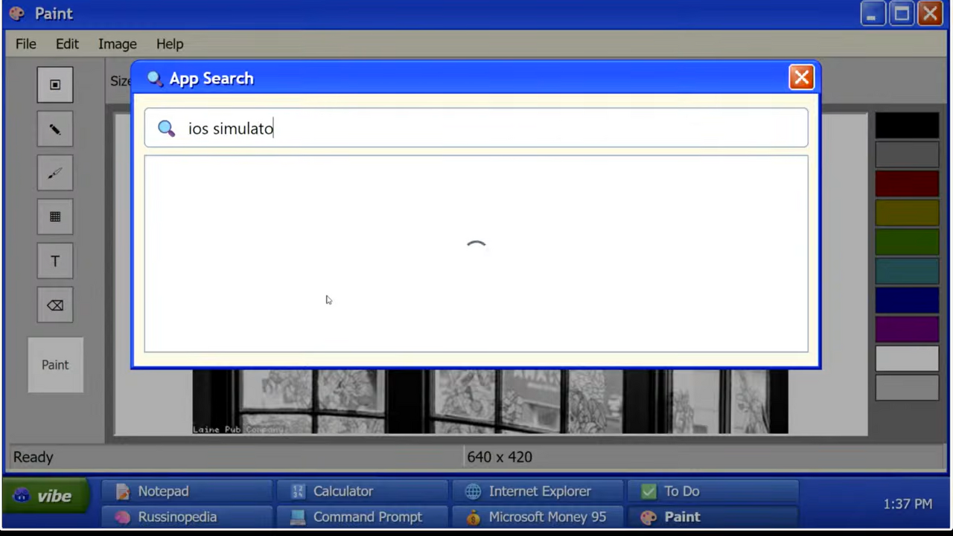
Task: Pick the black color swatch
Action: pyautogui.click(x=907, y=125)
